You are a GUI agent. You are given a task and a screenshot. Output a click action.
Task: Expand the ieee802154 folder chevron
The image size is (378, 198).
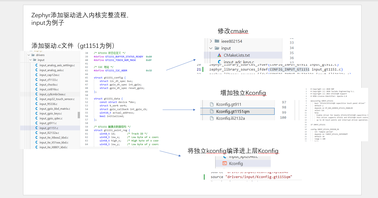pyautogui.click(x=211, y=41)
